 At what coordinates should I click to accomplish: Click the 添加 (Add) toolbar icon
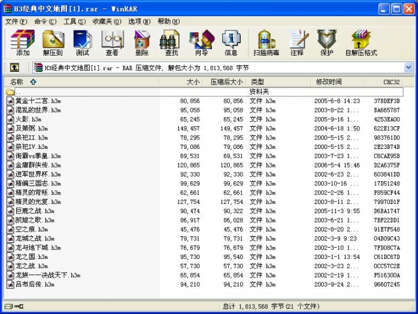tap(23, 43)
